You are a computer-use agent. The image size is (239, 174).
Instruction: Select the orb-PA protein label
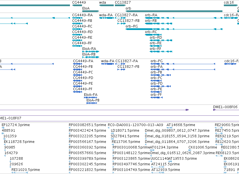click(156, 67)
